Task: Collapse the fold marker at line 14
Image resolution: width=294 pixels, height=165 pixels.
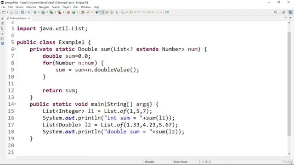Action: tap(15, 104)
